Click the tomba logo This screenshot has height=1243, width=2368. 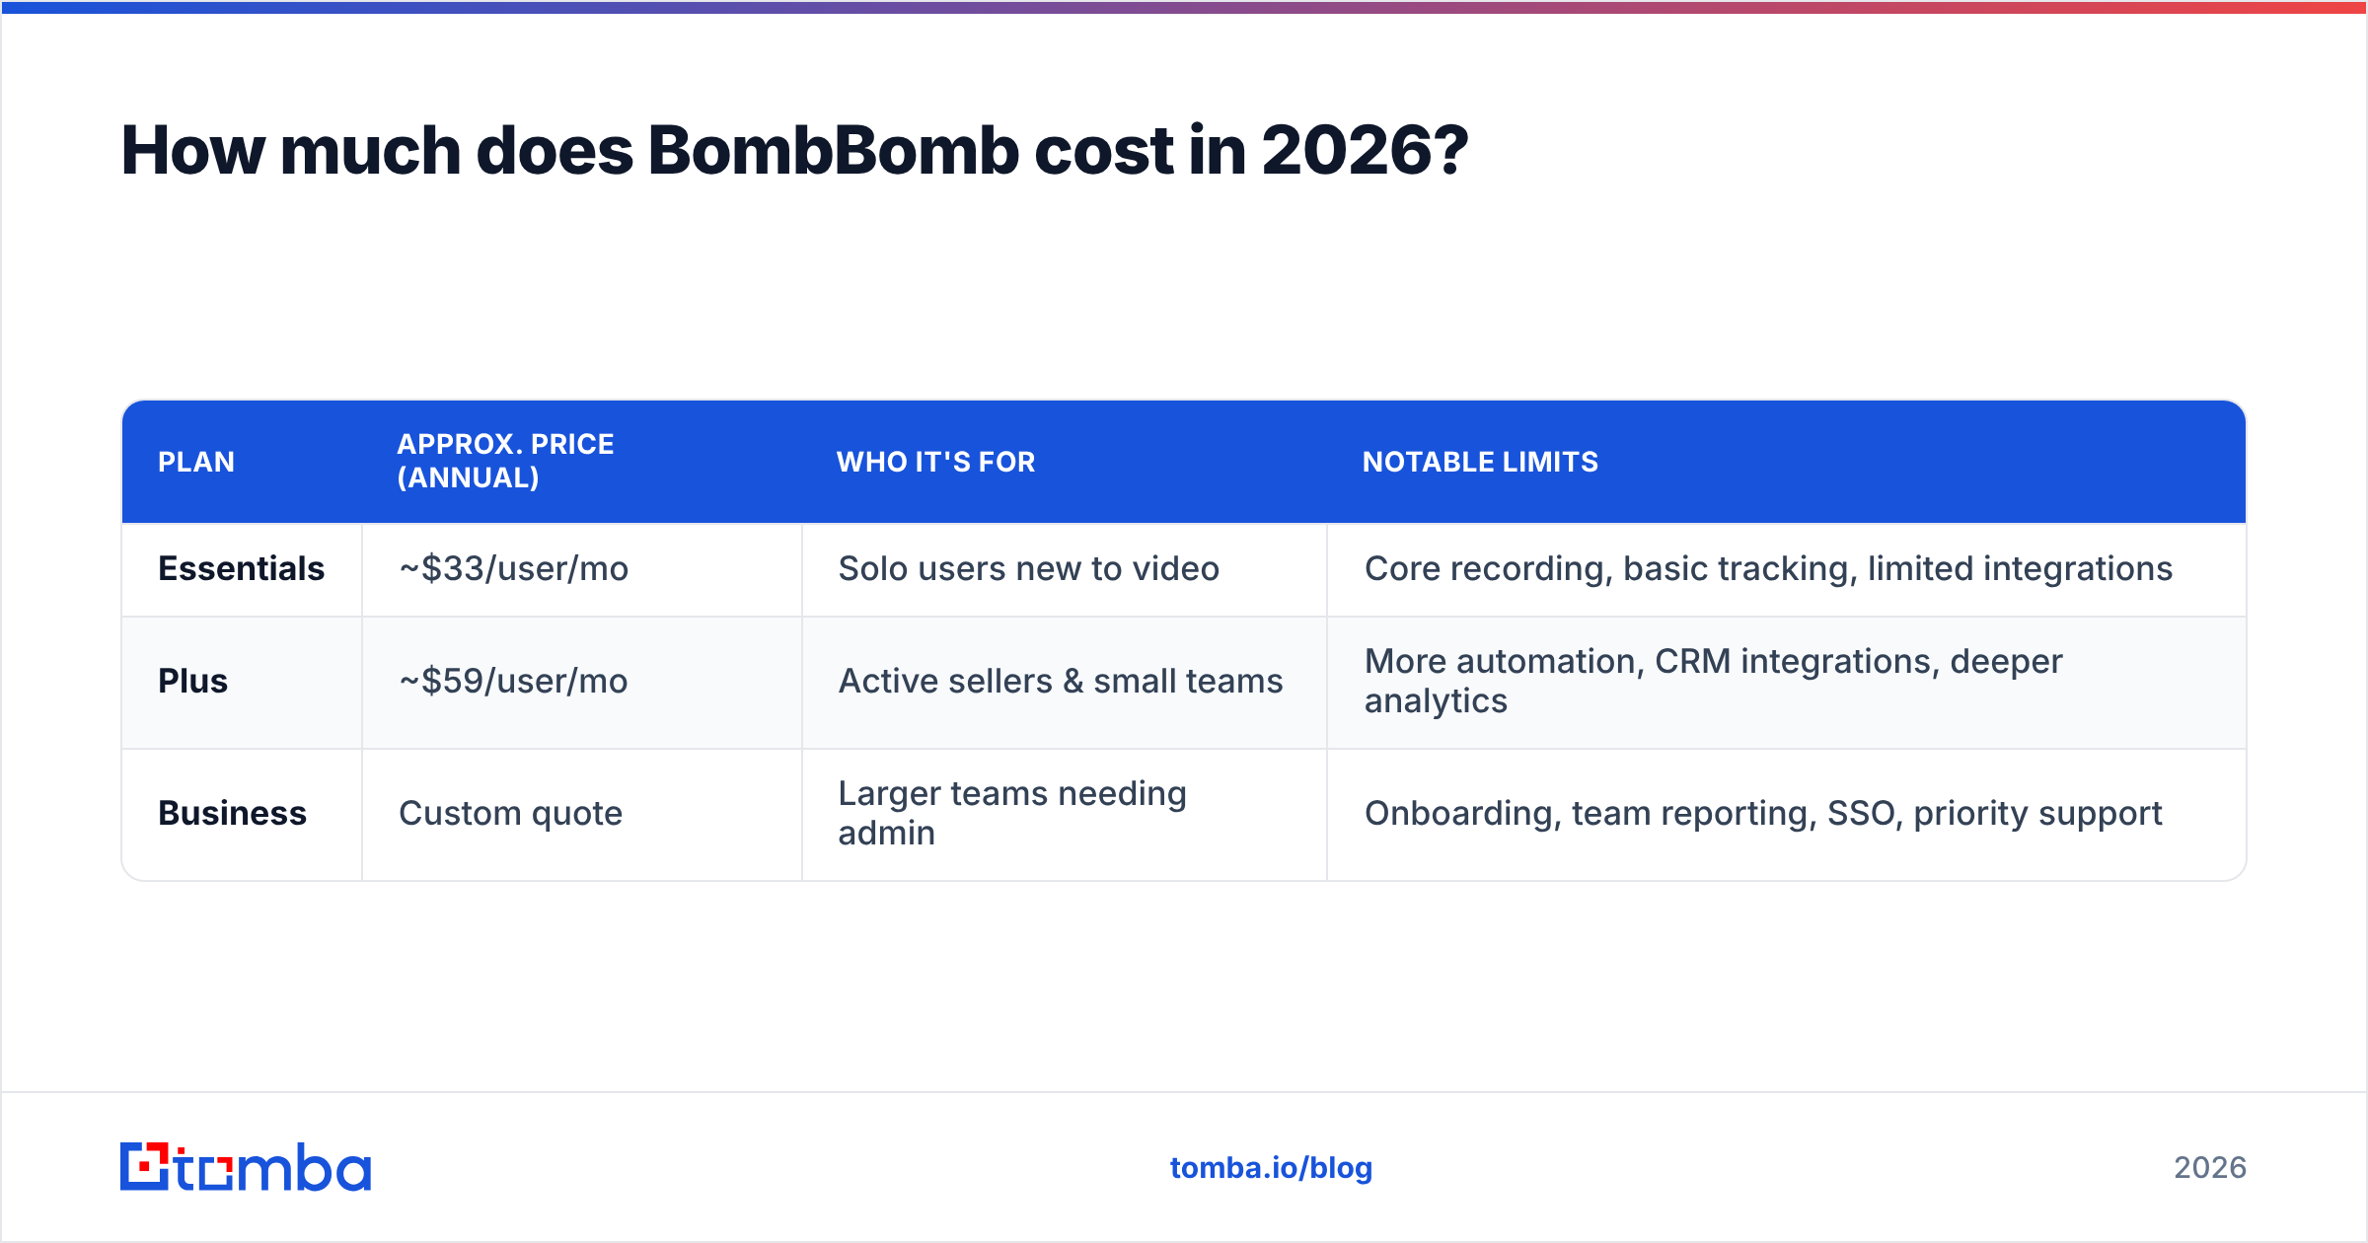click(x=246, y=1167)
